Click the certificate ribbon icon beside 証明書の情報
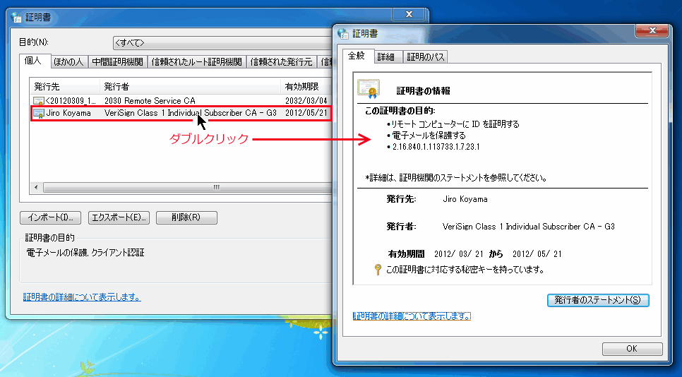 click(369, 89)
